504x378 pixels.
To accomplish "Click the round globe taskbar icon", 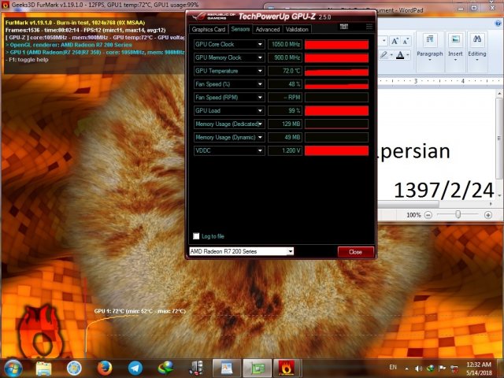I will click(x=74, y=369).
